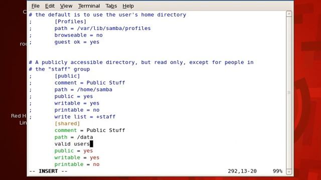Image resolution: width=321 pixels, height=180 pixels.
Task: Click the vertical scrollbar thumb grip
Action: click(289, 92)
